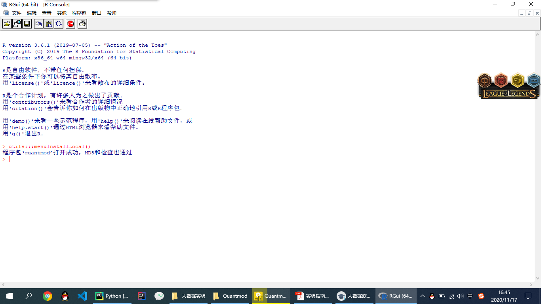The image size is (541, 304).
Task: Open Visual Studio Code from the taskbar
Action: tap(82, 296)
